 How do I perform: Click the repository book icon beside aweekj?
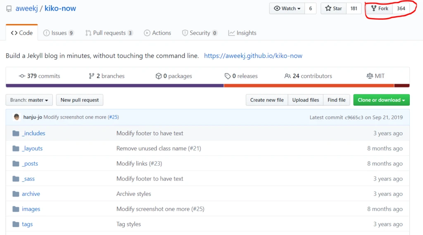click(9, 9)
